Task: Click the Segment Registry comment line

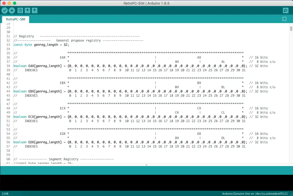Action: (64, 159)
